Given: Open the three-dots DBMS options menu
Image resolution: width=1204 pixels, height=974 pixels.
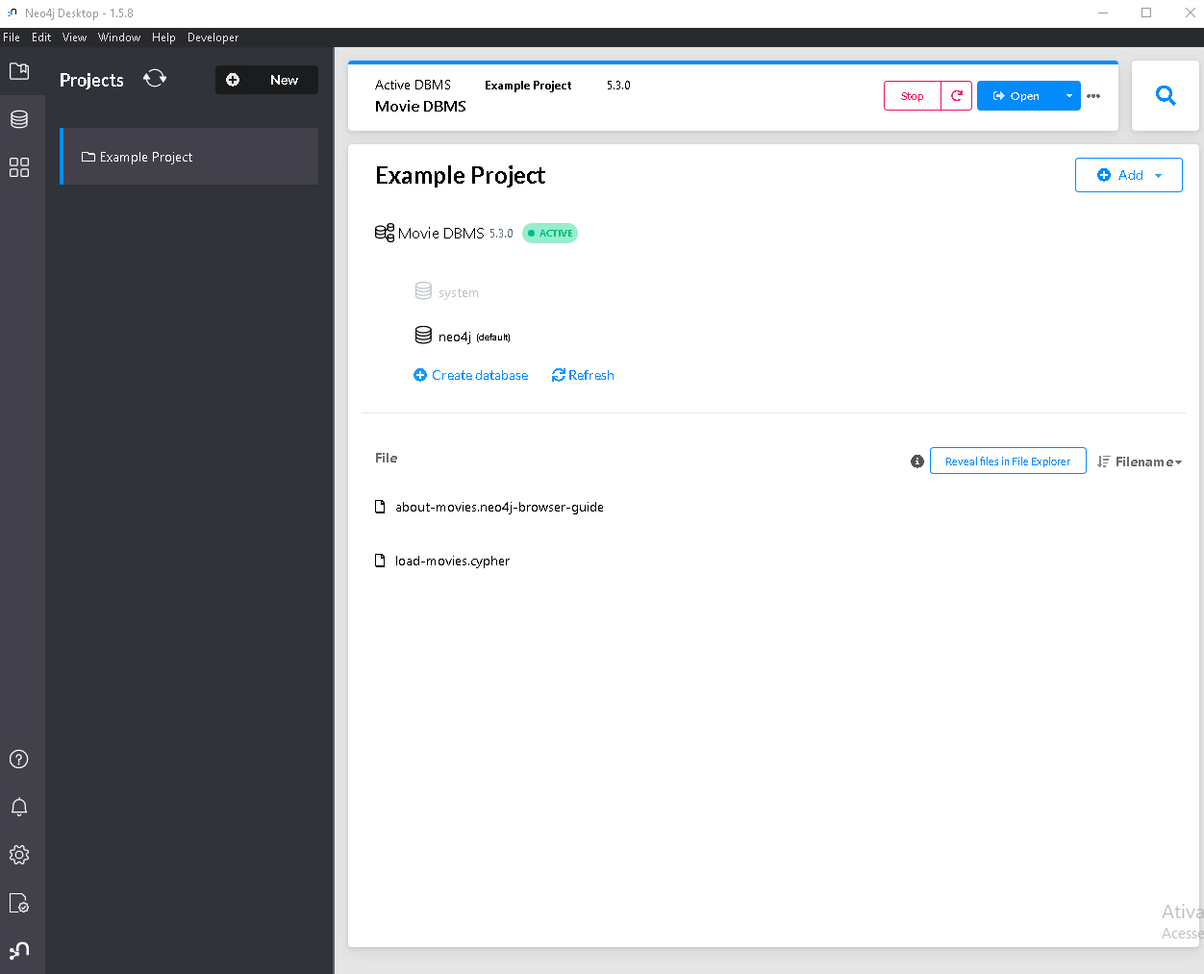Looking at the screenshot, I should coord(1093,96).
